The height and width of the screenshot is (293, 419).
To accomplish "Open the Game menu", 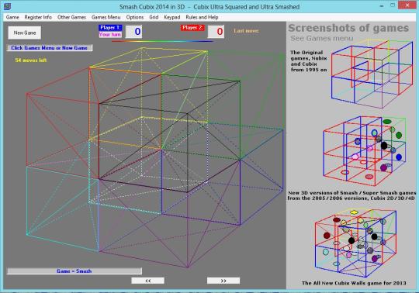I will pos(12,17).
